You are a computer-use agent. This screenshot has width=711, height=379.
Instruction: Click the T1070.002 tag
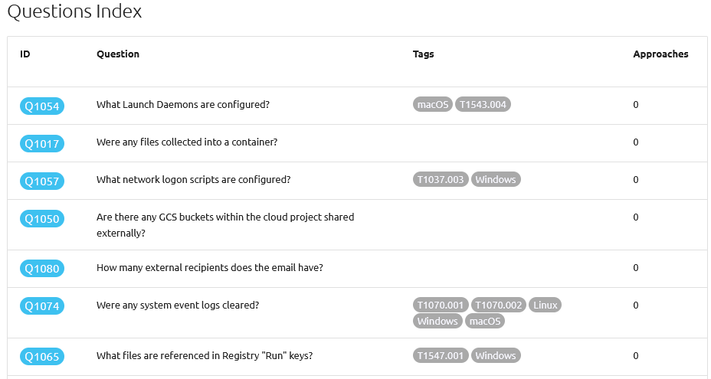tap(498, 305)
